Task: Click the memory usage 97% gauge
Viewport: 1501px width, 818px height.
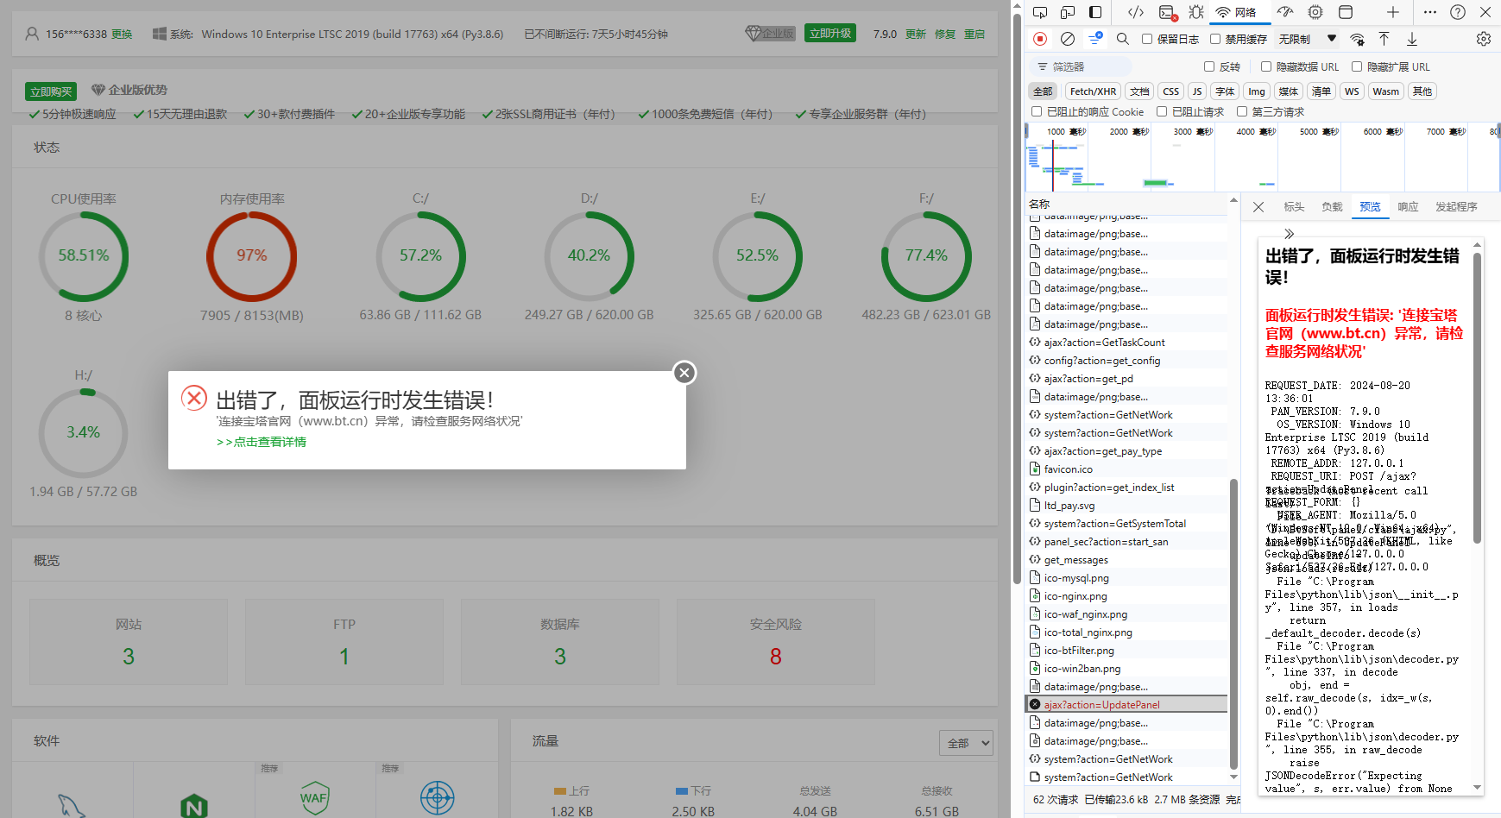Action: [252, 256]
